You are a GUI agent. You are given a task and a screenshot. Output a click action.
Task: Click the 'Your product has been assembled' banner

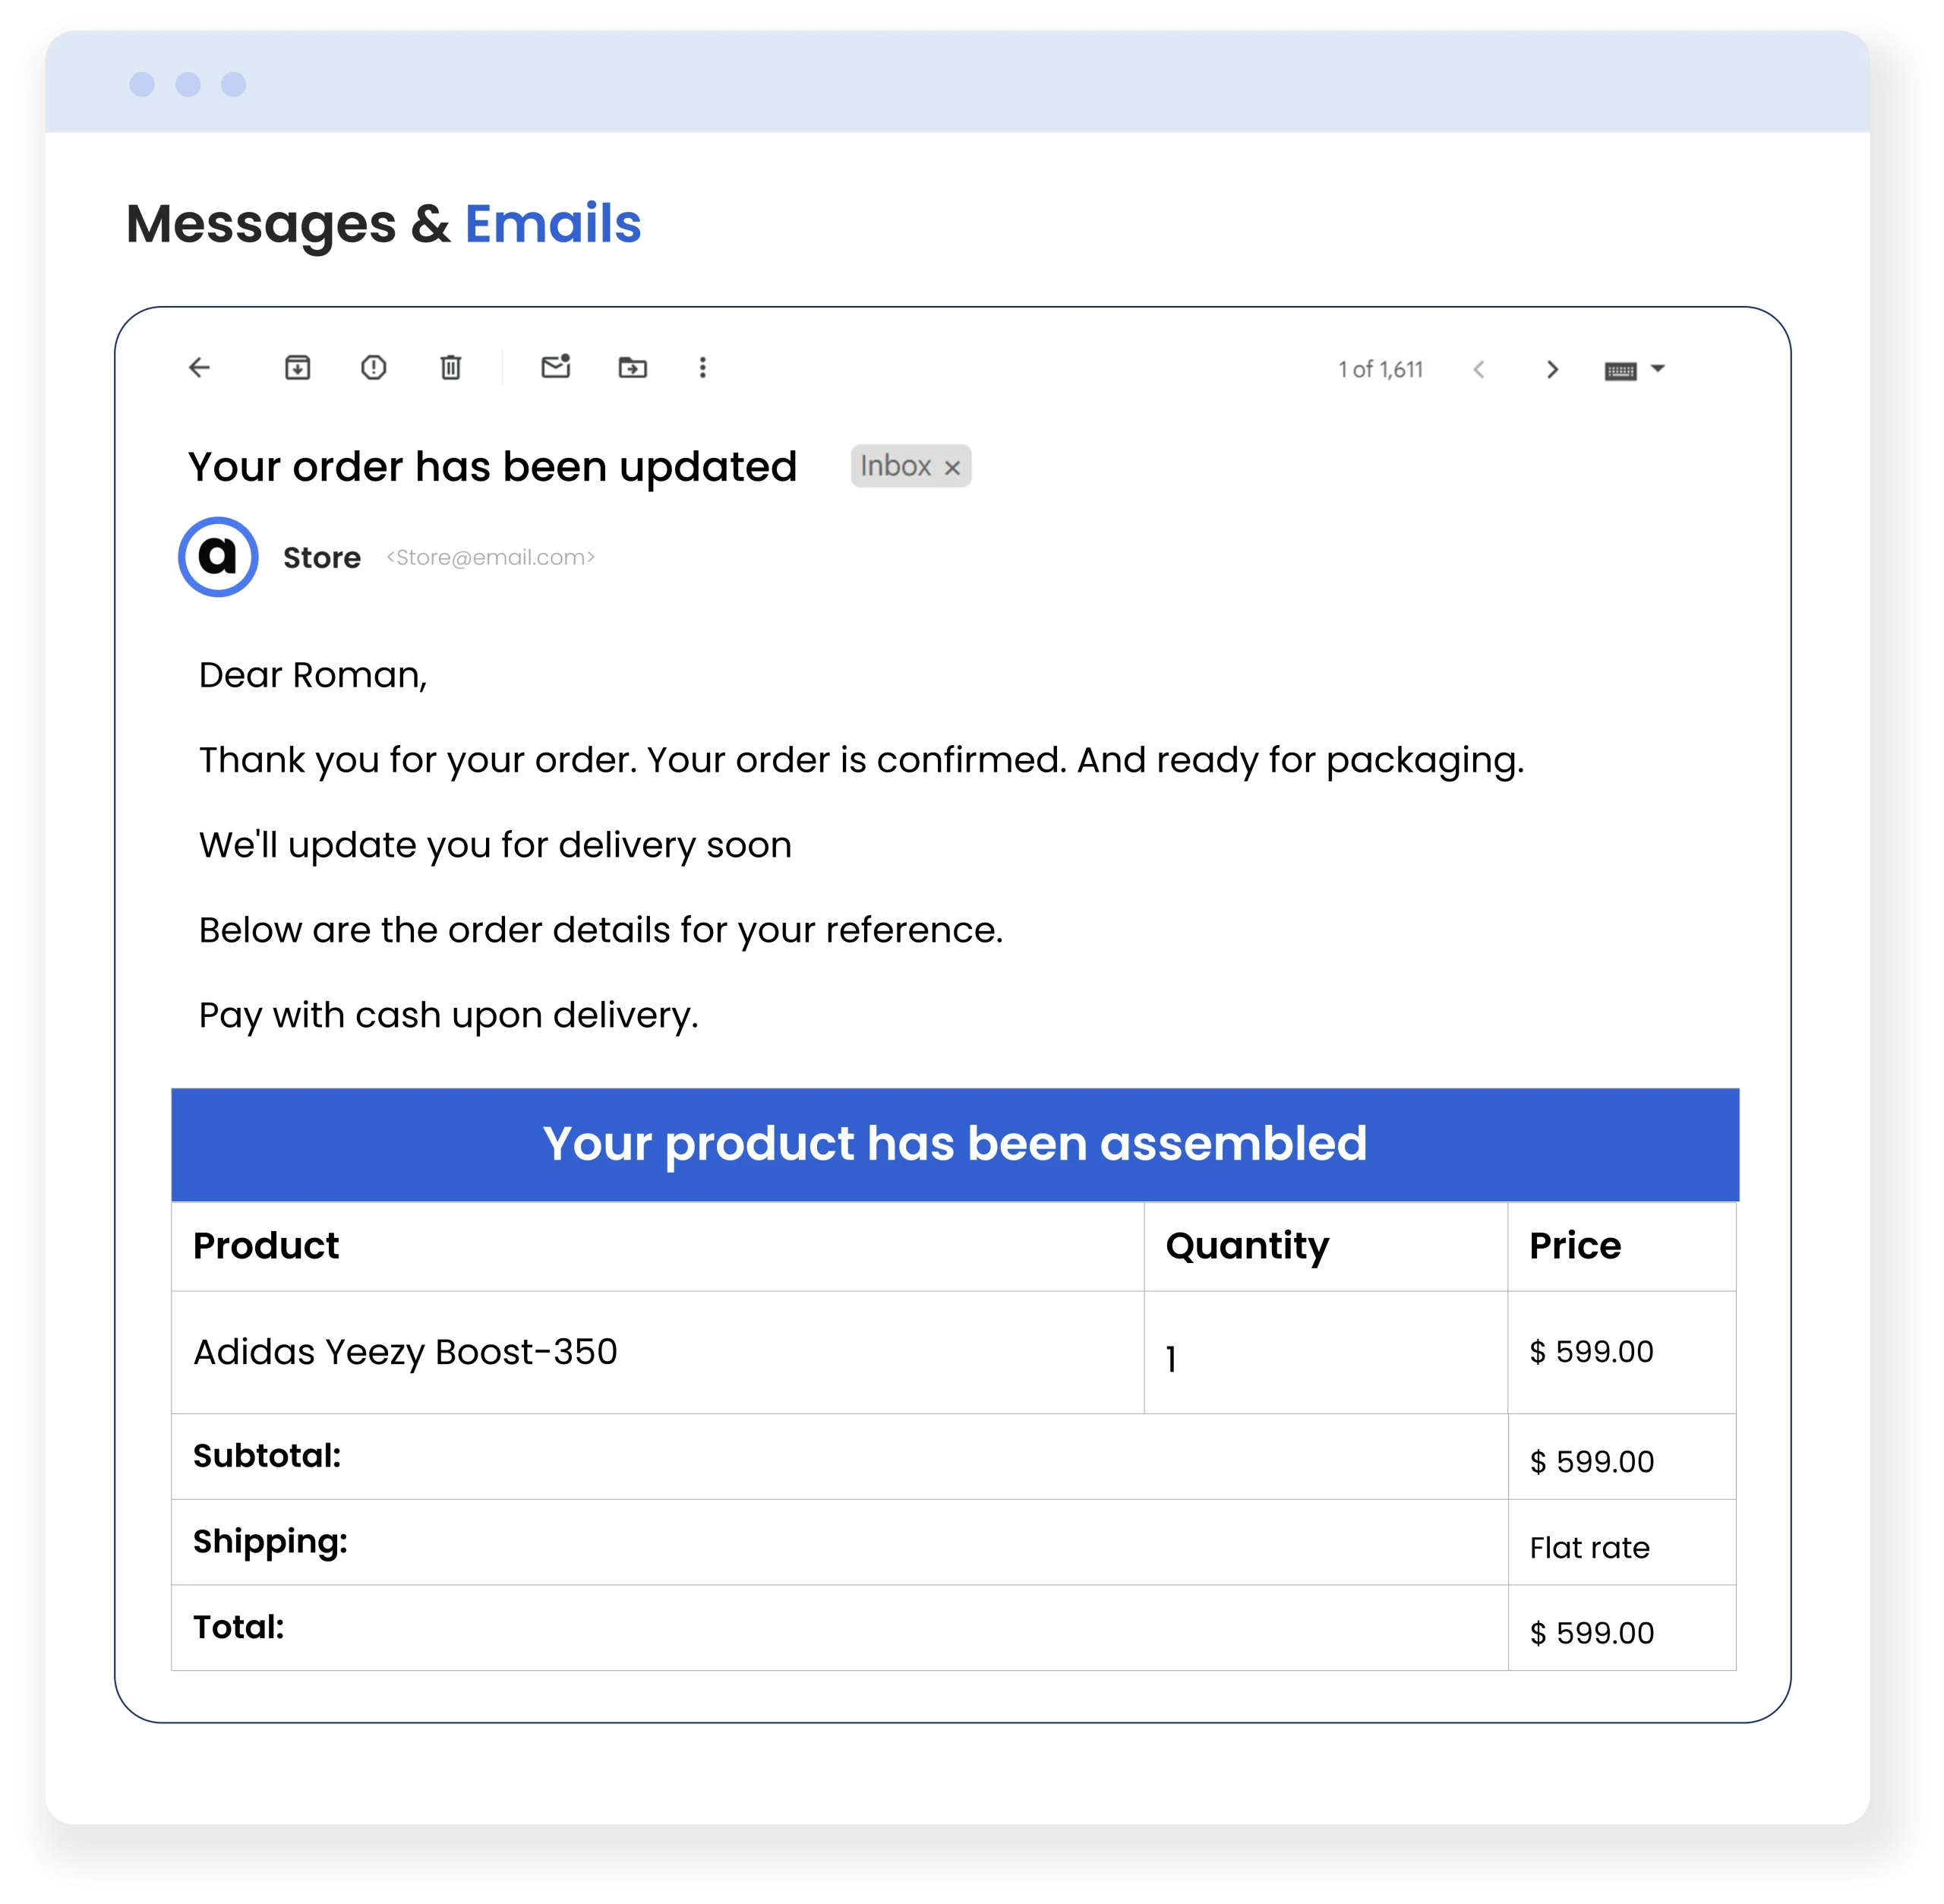point(955,1144)
